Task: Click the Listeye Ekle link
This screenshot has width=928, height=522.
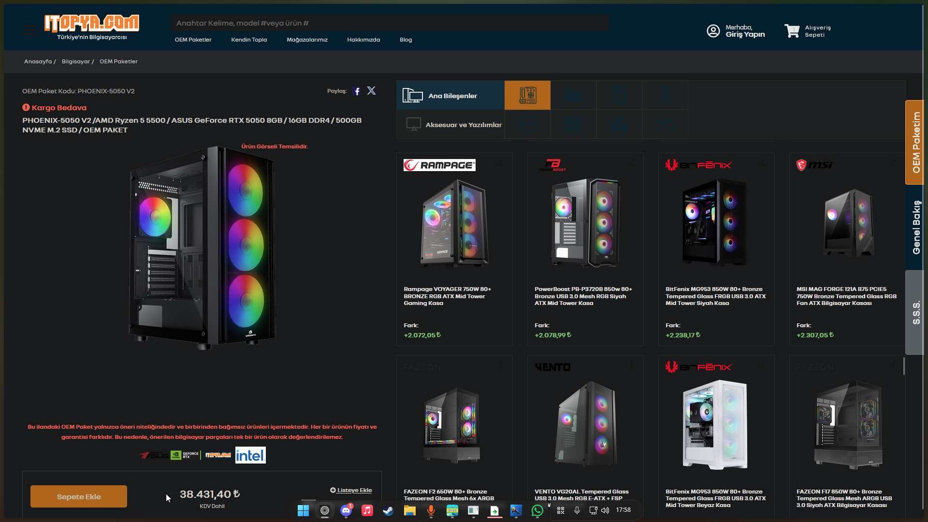Action: click(x=351, y=490)
